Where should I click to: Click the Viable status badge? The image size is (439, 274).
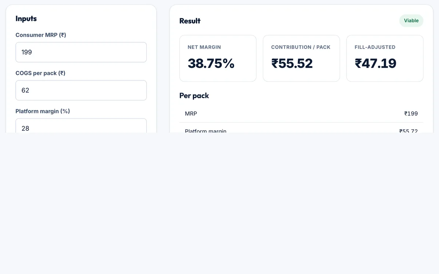pyautogui.click(x=411, y=20)
